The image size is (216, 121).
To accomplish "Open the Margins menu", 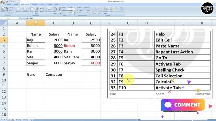I will (18, 10).
